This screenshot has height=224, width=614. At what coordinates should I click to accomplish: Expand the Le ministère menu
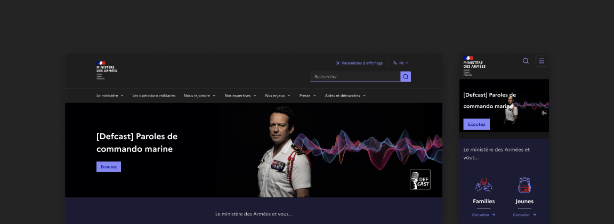click(x=110, y=95)
